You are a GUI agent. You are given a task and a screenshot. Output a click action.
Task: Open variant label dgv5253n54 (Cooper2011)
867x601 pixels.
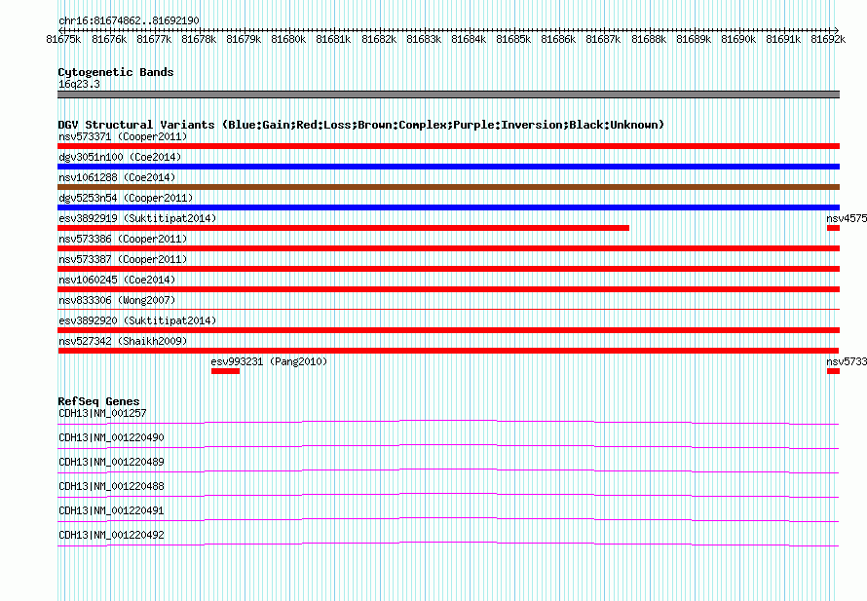(x=126, y=198)
